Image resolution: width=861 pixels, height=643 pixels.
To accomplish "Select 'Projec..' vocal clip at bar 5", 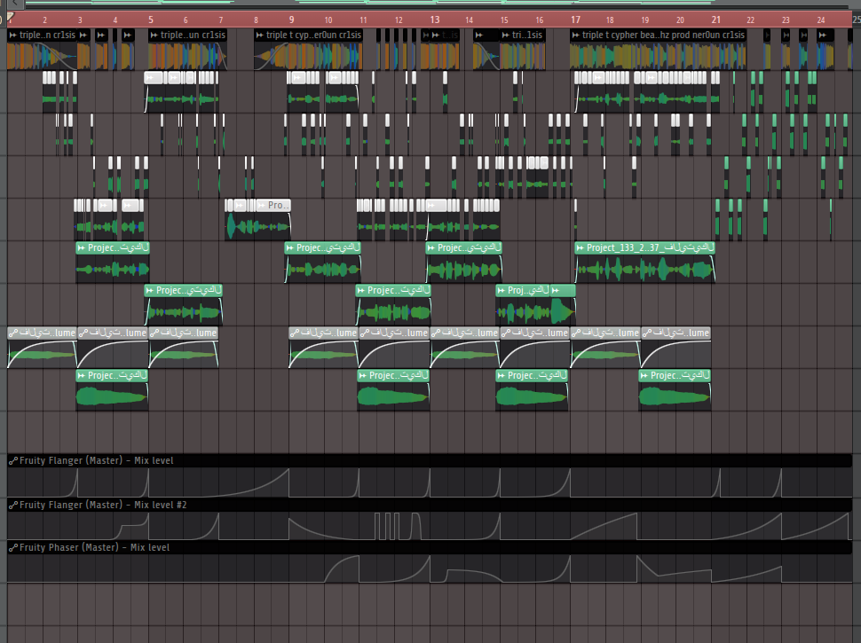I will coord(184,304).
